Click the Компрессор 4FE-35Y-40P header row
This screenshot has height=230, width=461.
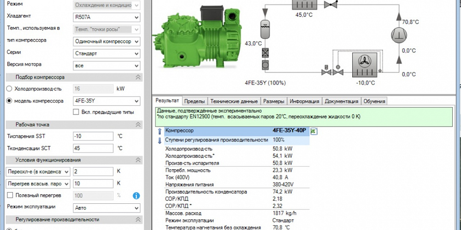tap(237, 131)
